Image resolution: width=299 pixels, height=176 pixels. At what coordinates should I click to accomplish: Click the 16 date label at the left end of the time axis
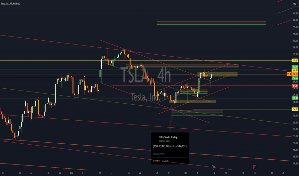coord(3,173)
